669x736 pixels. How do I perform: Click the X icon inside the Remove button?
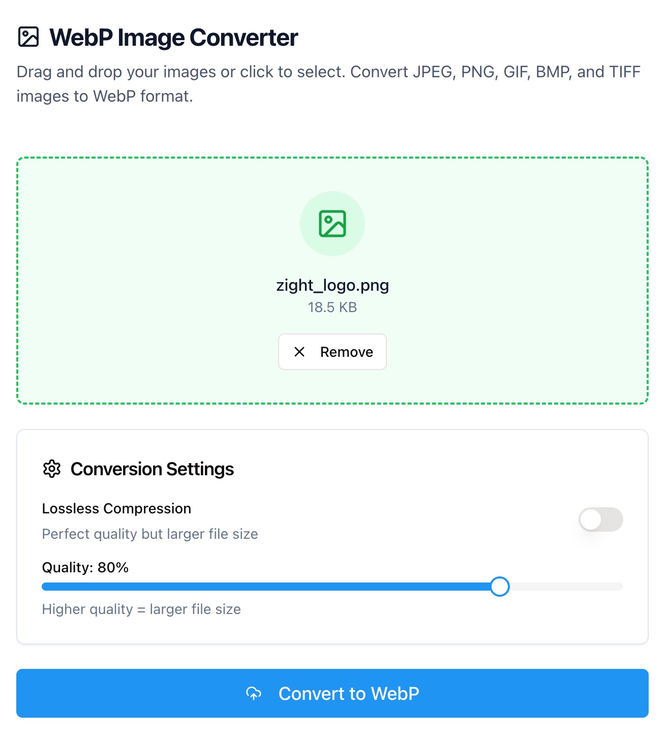[299, 352]
